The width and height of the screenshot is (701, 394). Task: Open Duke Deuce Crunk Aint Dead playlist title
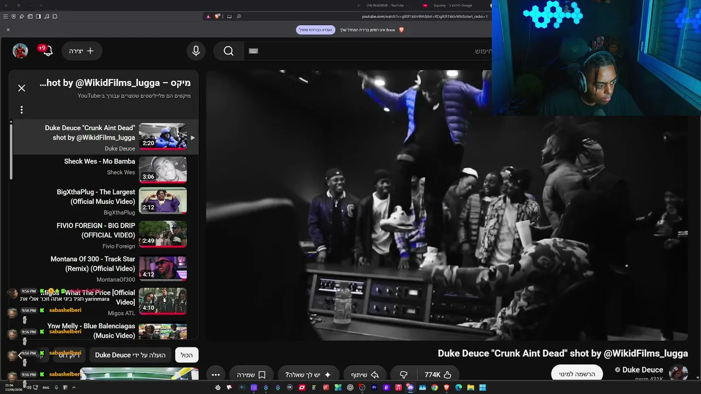[90, 133]
